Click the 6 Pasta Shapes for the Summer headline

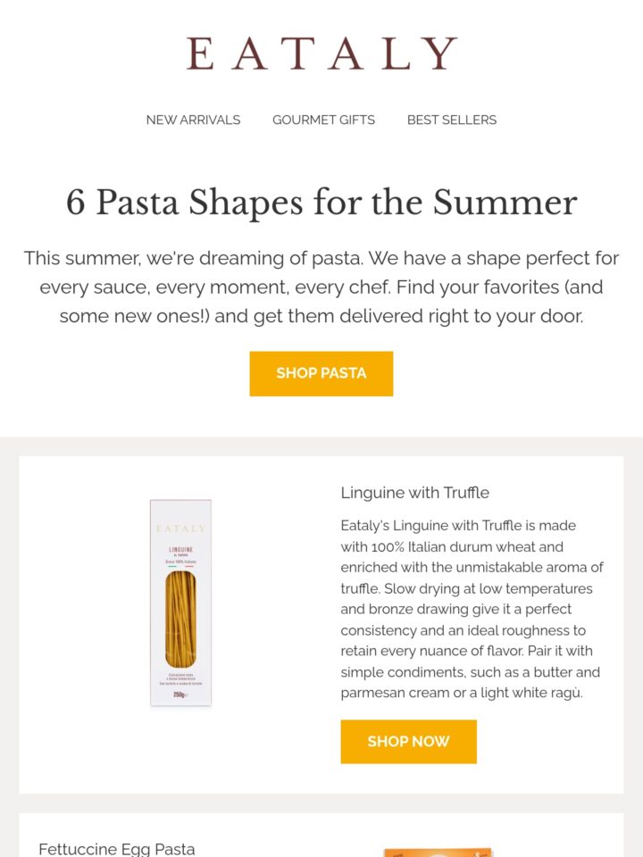coord(321,203)
